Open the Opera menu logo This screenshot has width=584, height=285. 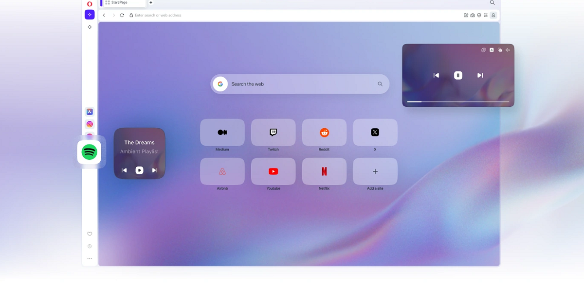tap(90, 4)
